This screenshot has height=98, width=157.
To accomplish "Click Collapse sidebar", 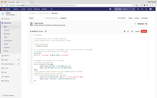I will click(8, 95).
